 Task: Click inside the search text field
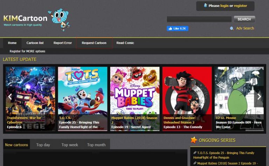(x=199, y=19)
